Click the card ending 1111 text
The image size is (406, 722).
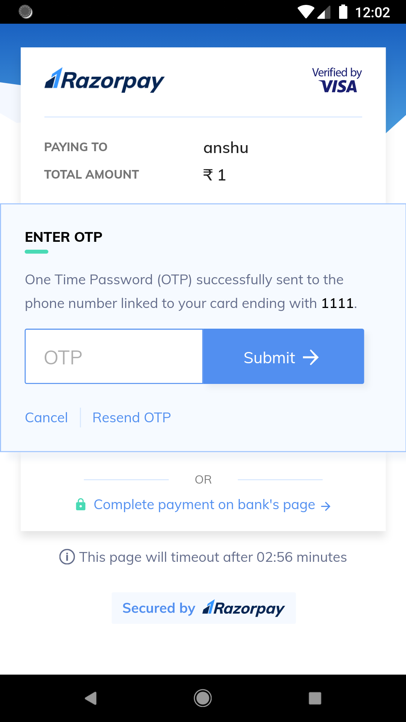click(x=338, y=303)
